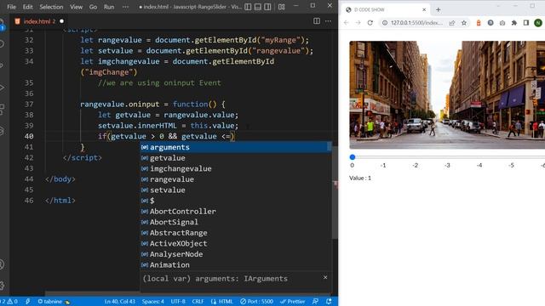Choose 'setvalue' autocomplete suggestion

235,190
